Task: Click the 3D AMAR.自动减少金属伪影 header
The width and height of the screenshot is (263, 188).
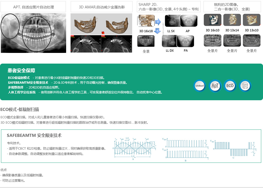Action: tap(102, 7)
